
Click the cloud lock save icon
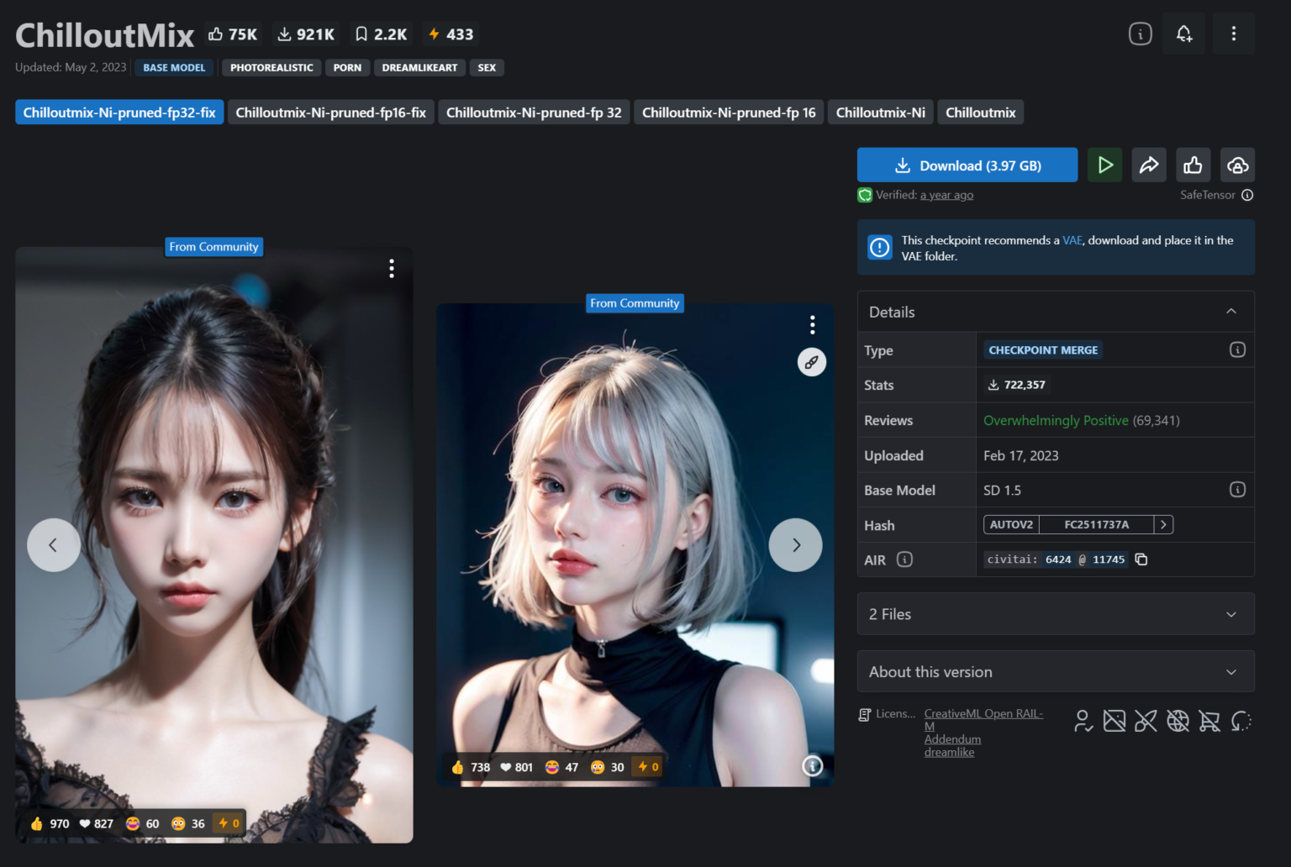pyautogui.click(x=1237, y=165)
